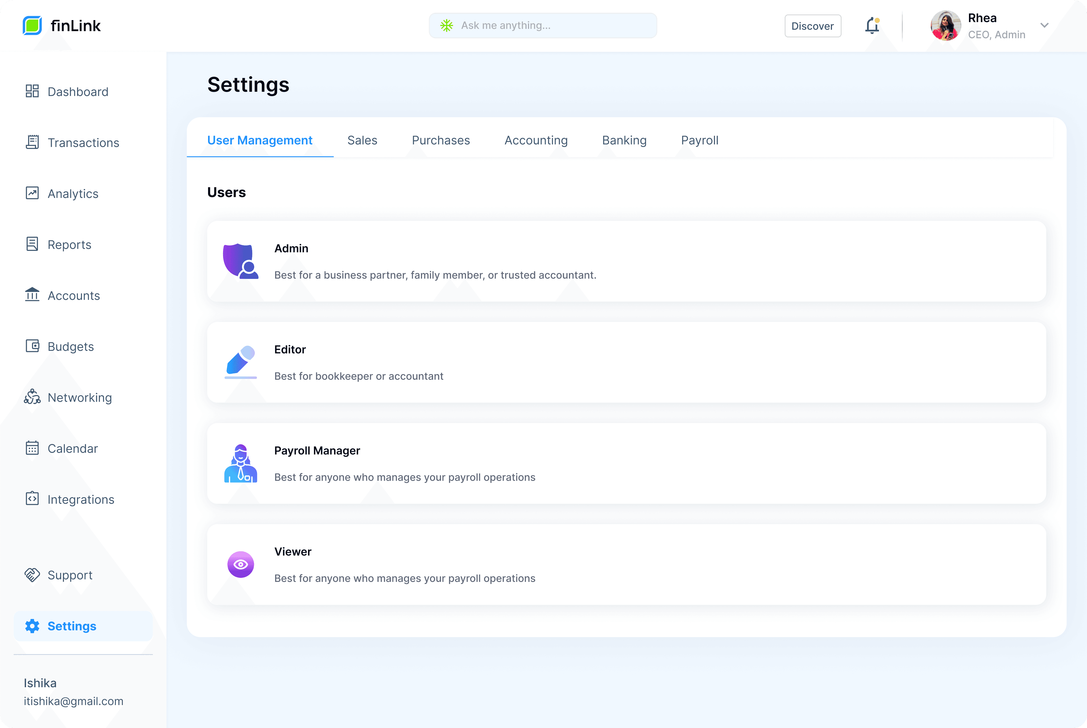The image size is (1087, 728).
Task: Expand the Rhea profile dropdown chevron
Action: (1044, 25)
